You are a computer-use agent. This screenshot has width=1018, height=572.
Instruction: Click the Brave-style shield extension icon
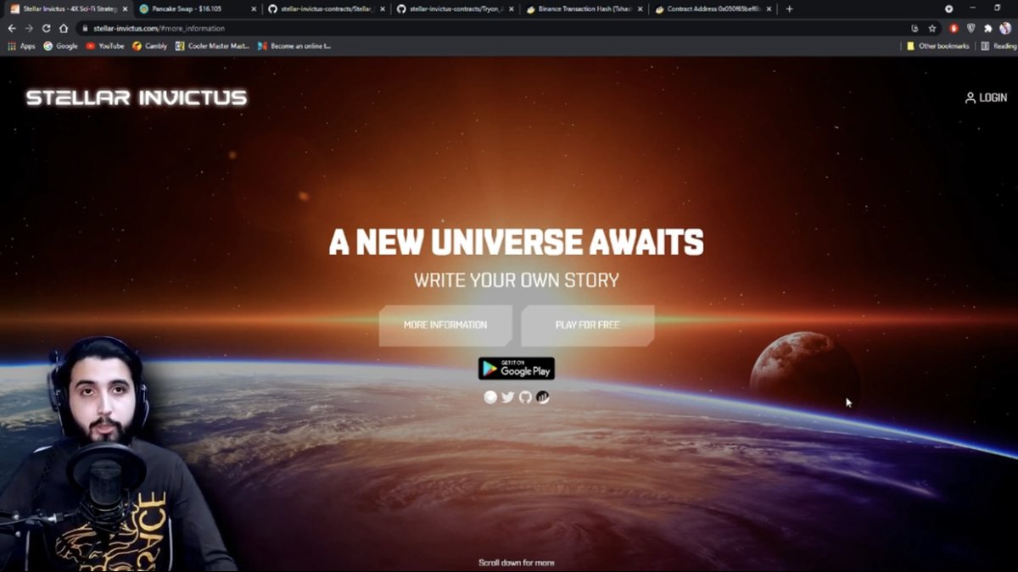click(971, 28)
